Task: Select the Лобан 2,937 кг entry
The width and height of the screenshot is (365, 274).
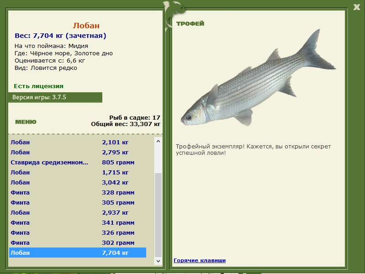Action: point(78,212)
